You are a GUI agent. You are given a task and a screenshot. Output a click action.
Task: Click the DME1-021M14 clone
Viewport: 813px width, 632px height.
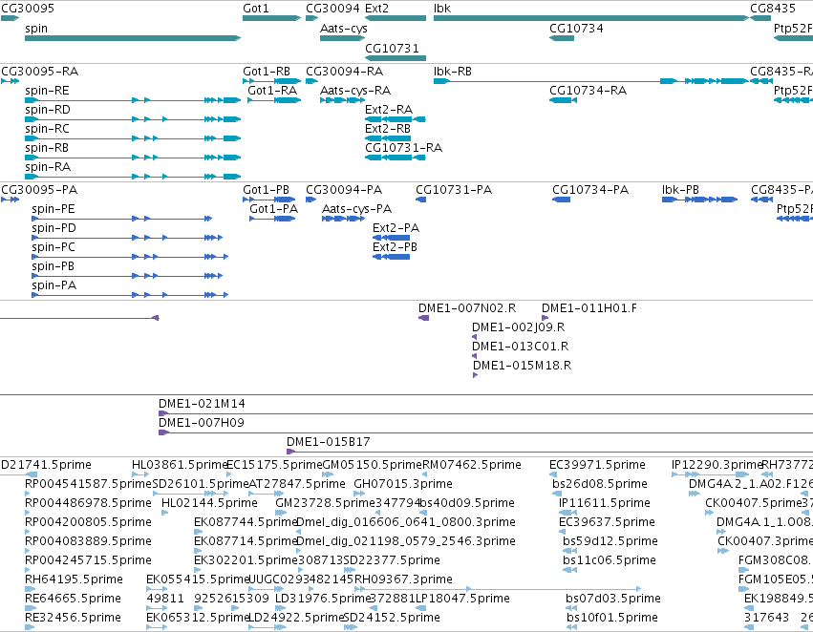click(486, 413)
